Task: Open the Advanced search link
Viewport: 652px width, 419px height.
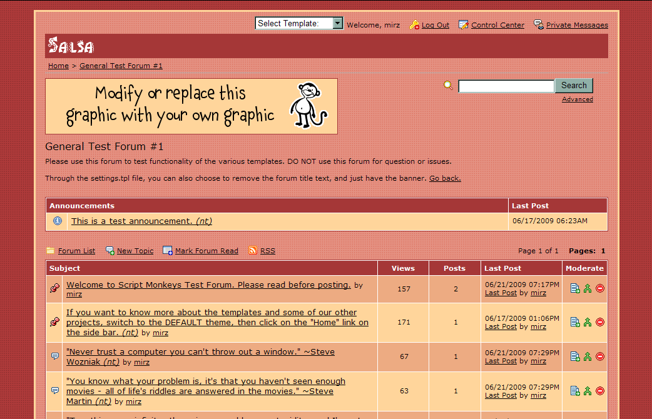Action: 578,99
